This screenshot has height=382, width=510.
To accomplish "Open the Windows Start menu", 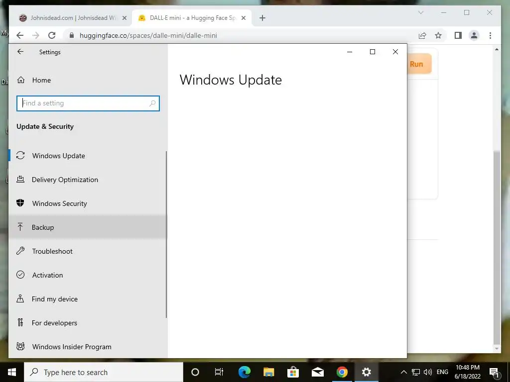I will pyautogui.click(x=12, y=372).
